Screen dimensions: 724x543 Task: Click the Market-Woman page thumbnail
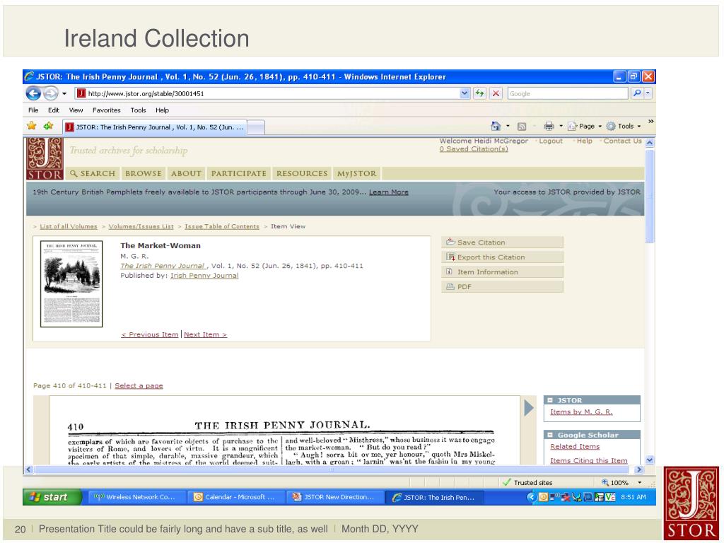[x=71, y=284]
